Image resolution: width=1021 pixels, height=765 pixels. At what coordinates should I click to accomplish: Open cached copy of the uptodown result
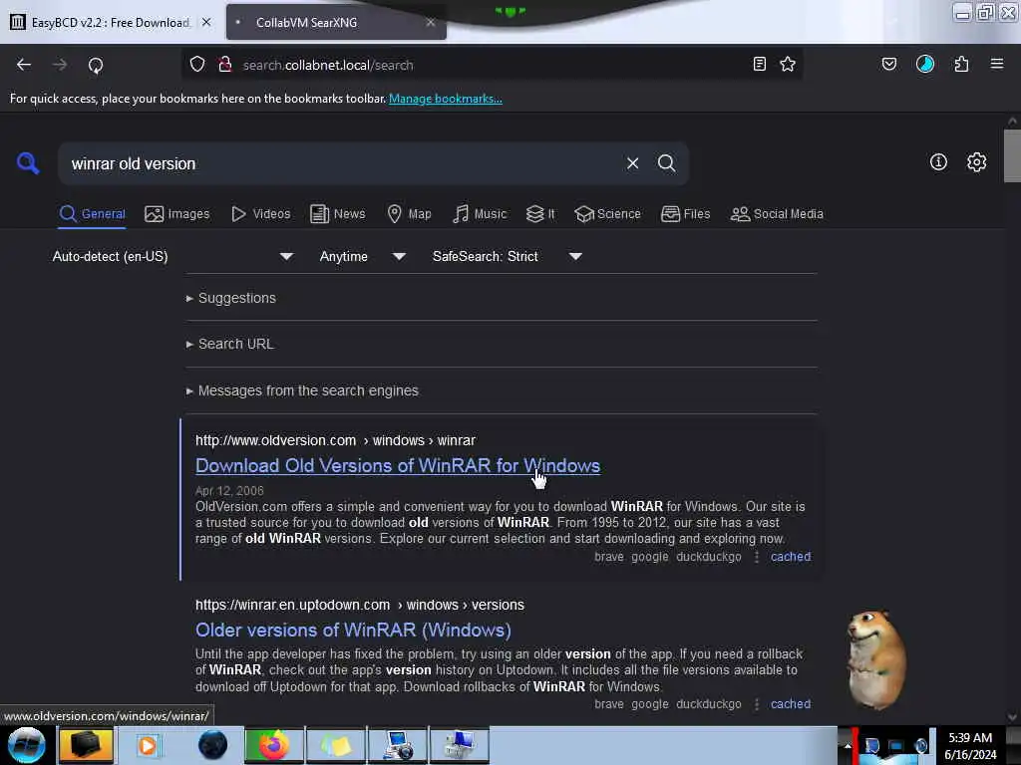[791, 704]
